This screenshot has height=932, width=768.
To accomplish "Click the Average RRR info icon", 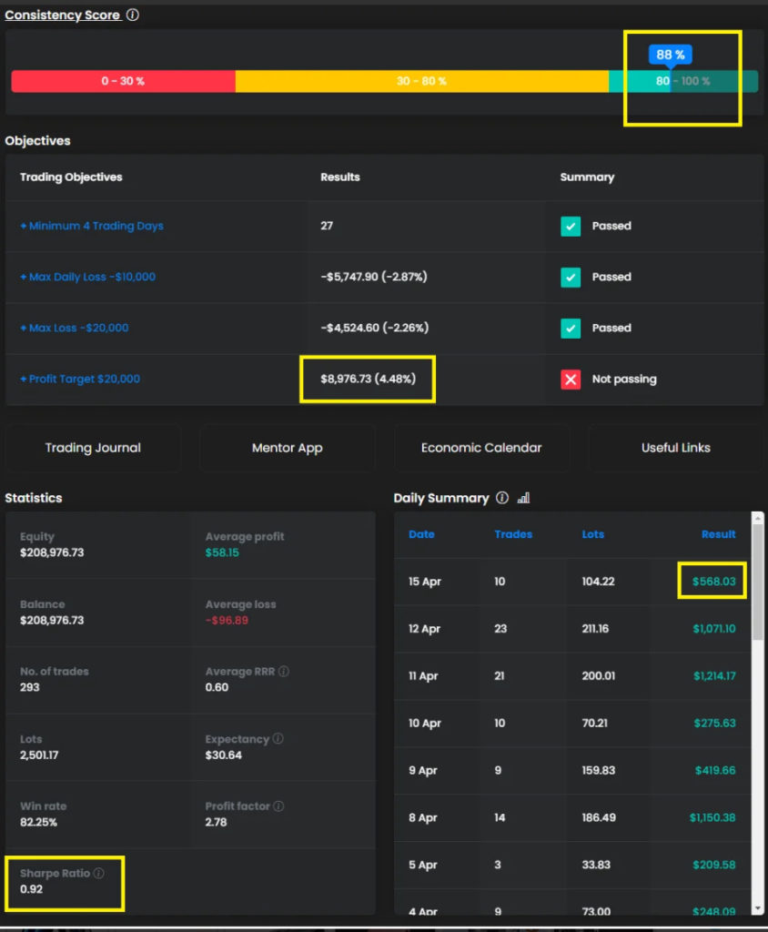I will tap(284, 672).
